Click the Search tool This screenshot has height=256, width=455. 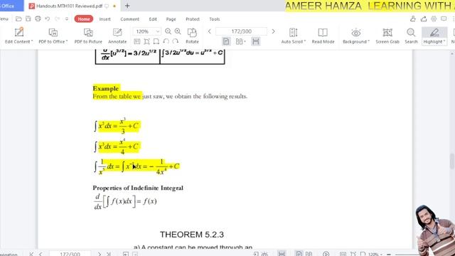[411, 36]
